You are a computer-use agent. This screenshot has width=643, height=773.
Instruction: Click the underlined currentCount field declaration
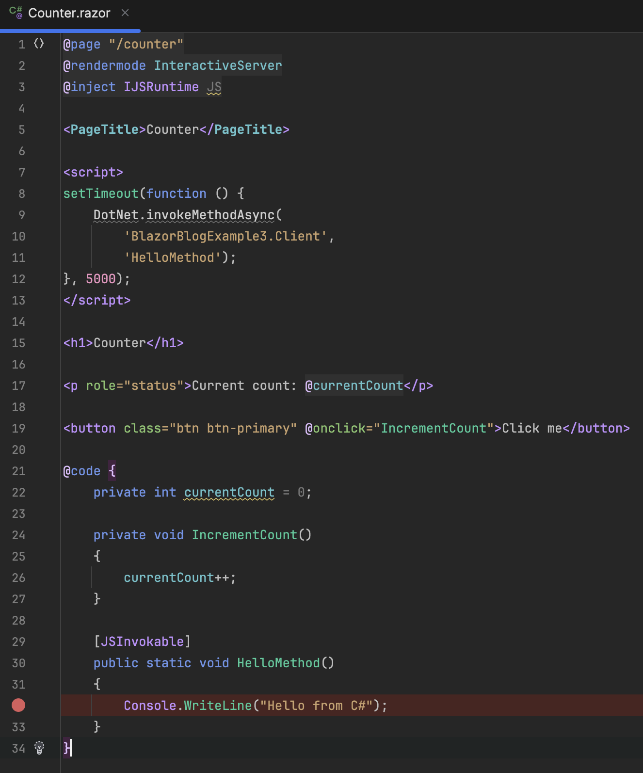click(229, 492)
